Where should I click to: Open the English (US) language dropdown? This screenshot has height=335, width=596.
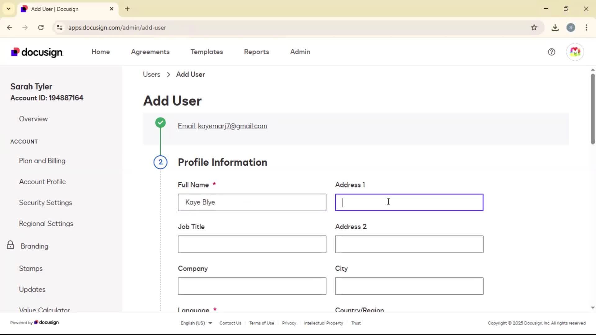click(196, 323)
